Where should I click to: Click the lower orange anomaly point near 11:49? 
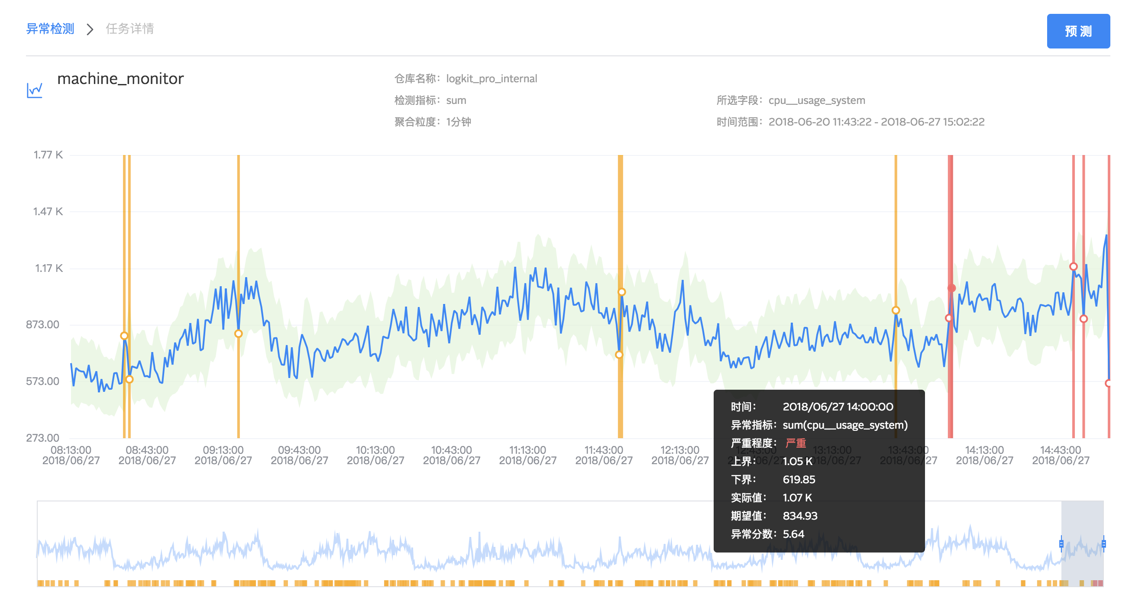pyautogui.click(x=619, y=355)
